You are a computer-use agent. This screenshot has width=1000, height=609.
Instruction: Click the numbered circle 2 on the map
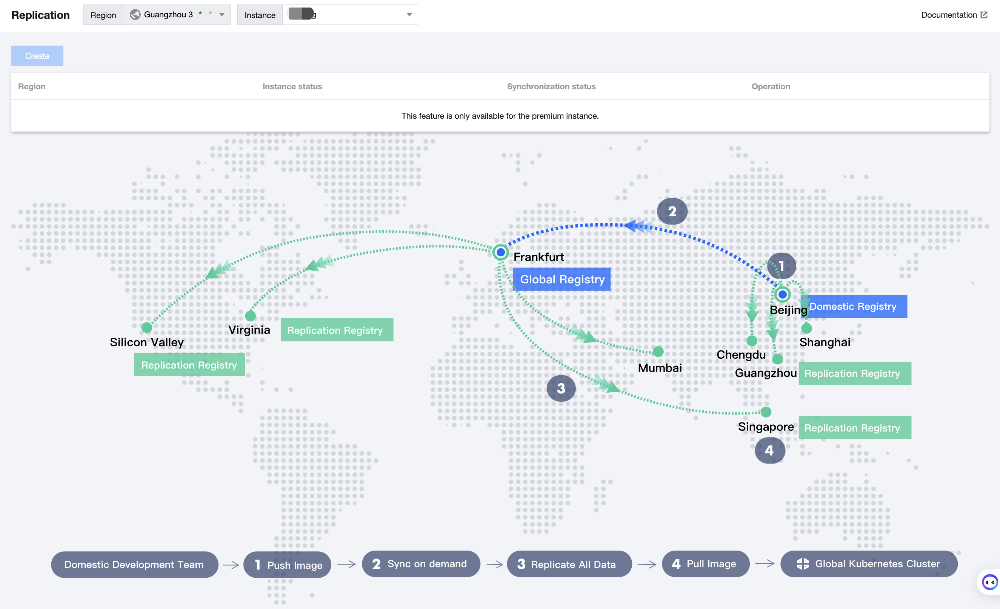click(x=672, y=211)
